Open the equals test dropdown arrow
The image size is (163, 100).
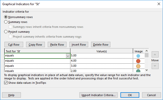(68, 56)
